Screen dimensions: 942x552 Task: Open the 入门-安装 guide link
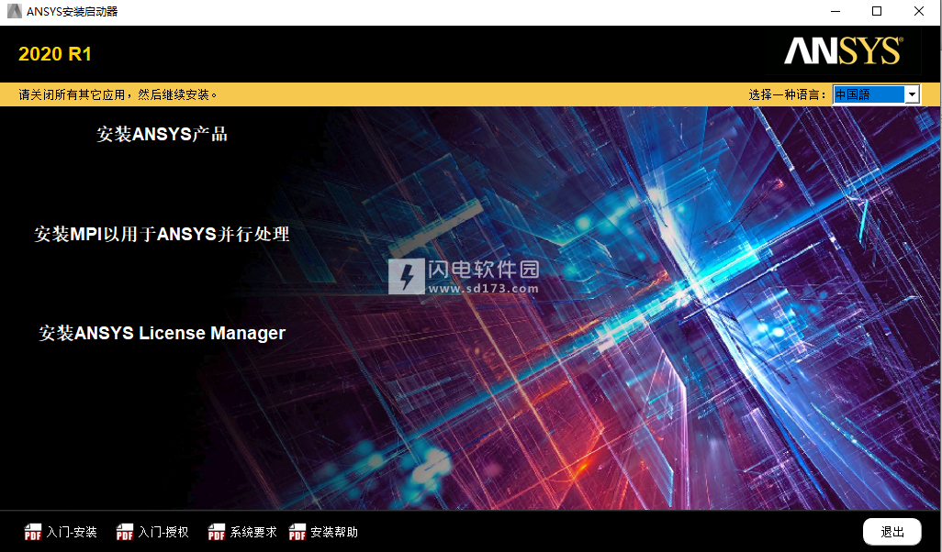pos(72,532)
